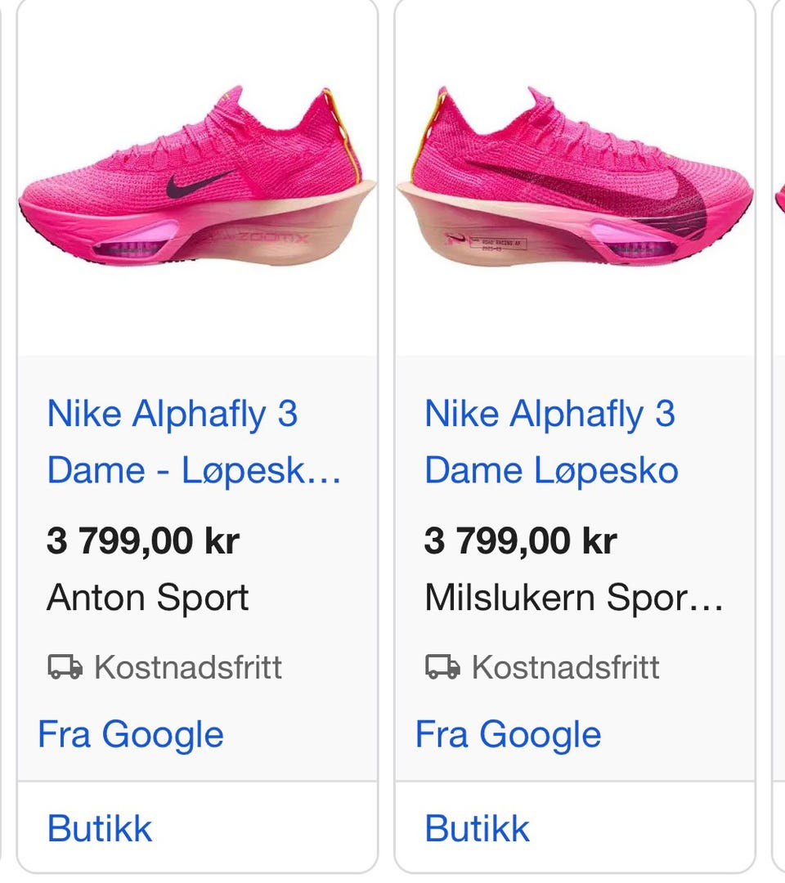The width and height of the screenshot is (785, 883).
Task: Click Kostnadsfritt shipping text on Anton Sport card
Action: tap(188, 667)
